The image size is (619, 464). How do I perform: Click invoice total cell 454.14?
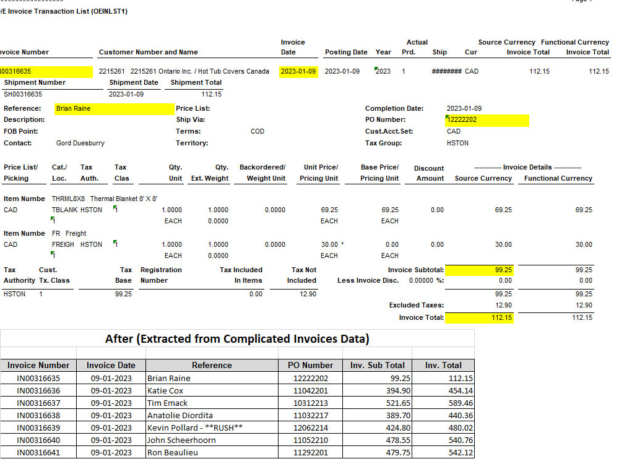[443, 390]
